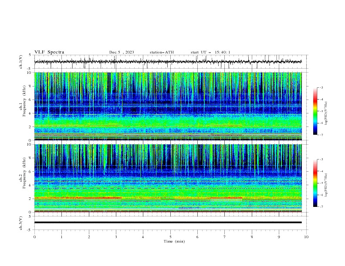Click the "4" kHz tick on ch.2 frequency axis
Screen dimensions: 345x266
coord(30,185)
